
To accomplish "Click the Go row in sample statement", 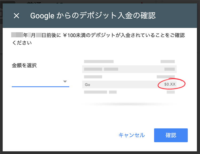I will point(129,84).
